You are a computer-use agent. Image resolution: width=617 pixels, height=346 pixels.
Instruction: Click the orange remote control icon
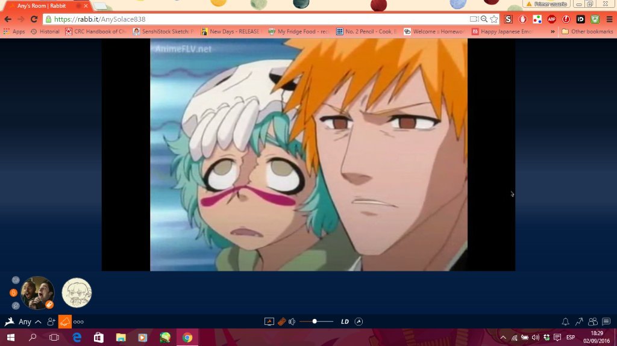click(x=281, y=321)
